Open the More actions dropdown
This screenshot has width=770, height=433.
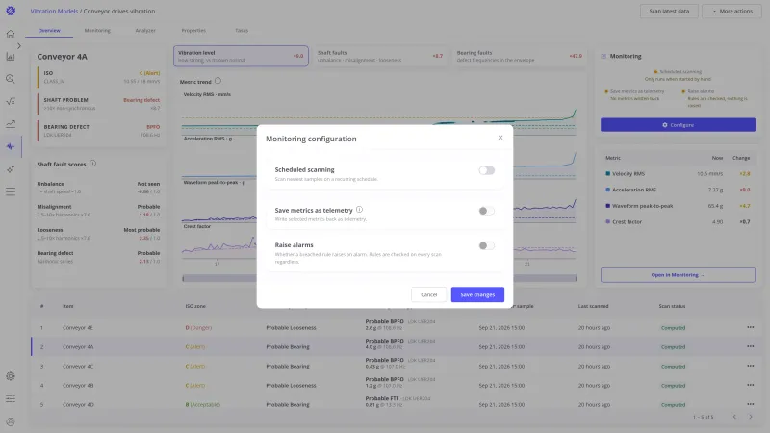pos(731,11)
